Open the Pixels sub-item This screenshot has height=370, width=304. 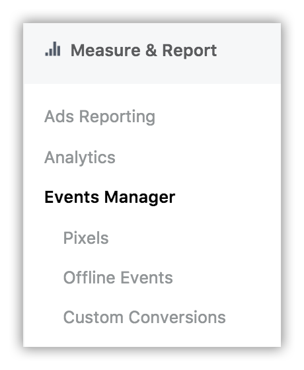[86, 238]
